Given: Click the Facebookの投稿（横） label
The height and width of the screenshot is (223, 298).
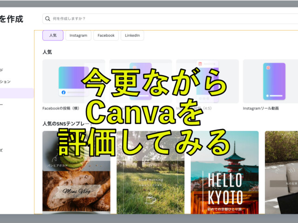Looking at the screenshot, I should [x=61, y=108].
